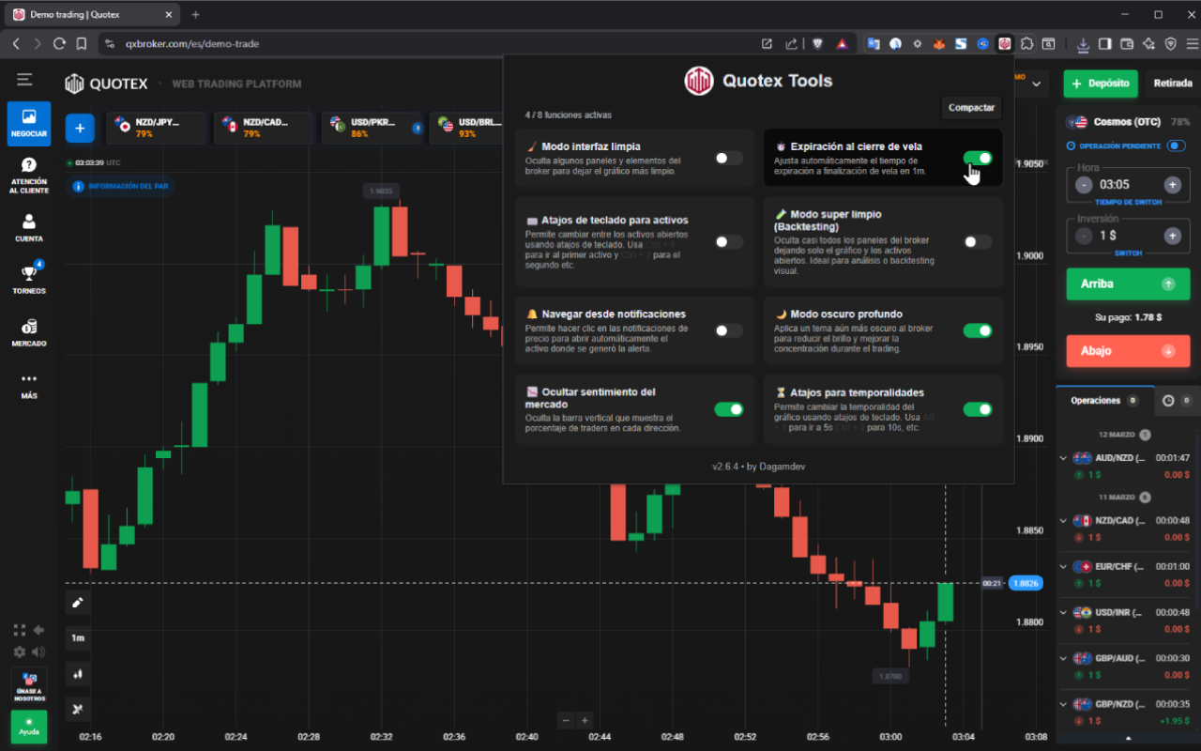Open the chart indicators tool
This screenshot has height=751, width=1201.
coord(78,709)
